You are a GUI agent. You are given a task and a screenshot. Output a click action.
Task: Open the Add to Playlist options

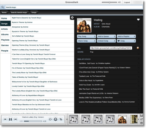tap(126, 36)
